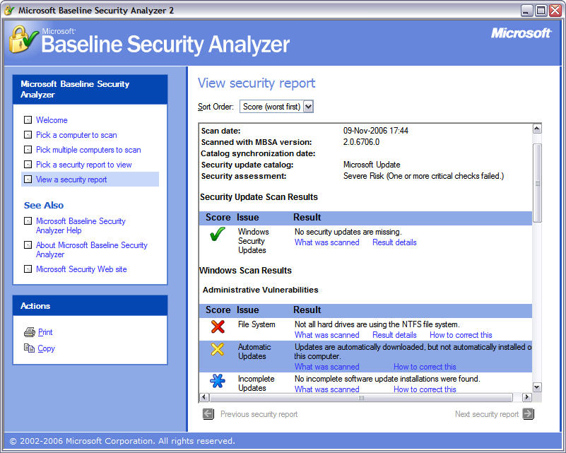Click the red X File System score icon
Image resolution: width=566 pixels, height=453 pixels.
(x=218, y=326)
